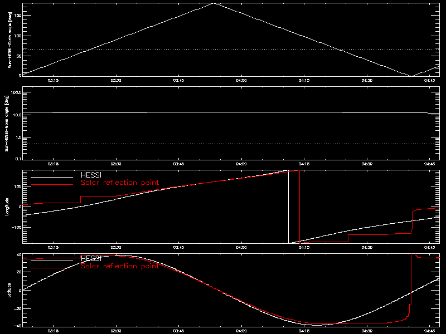Select the HESSI legend text in Longitude panel
Viewport: 446px width, 334px height.
(91, 175)
